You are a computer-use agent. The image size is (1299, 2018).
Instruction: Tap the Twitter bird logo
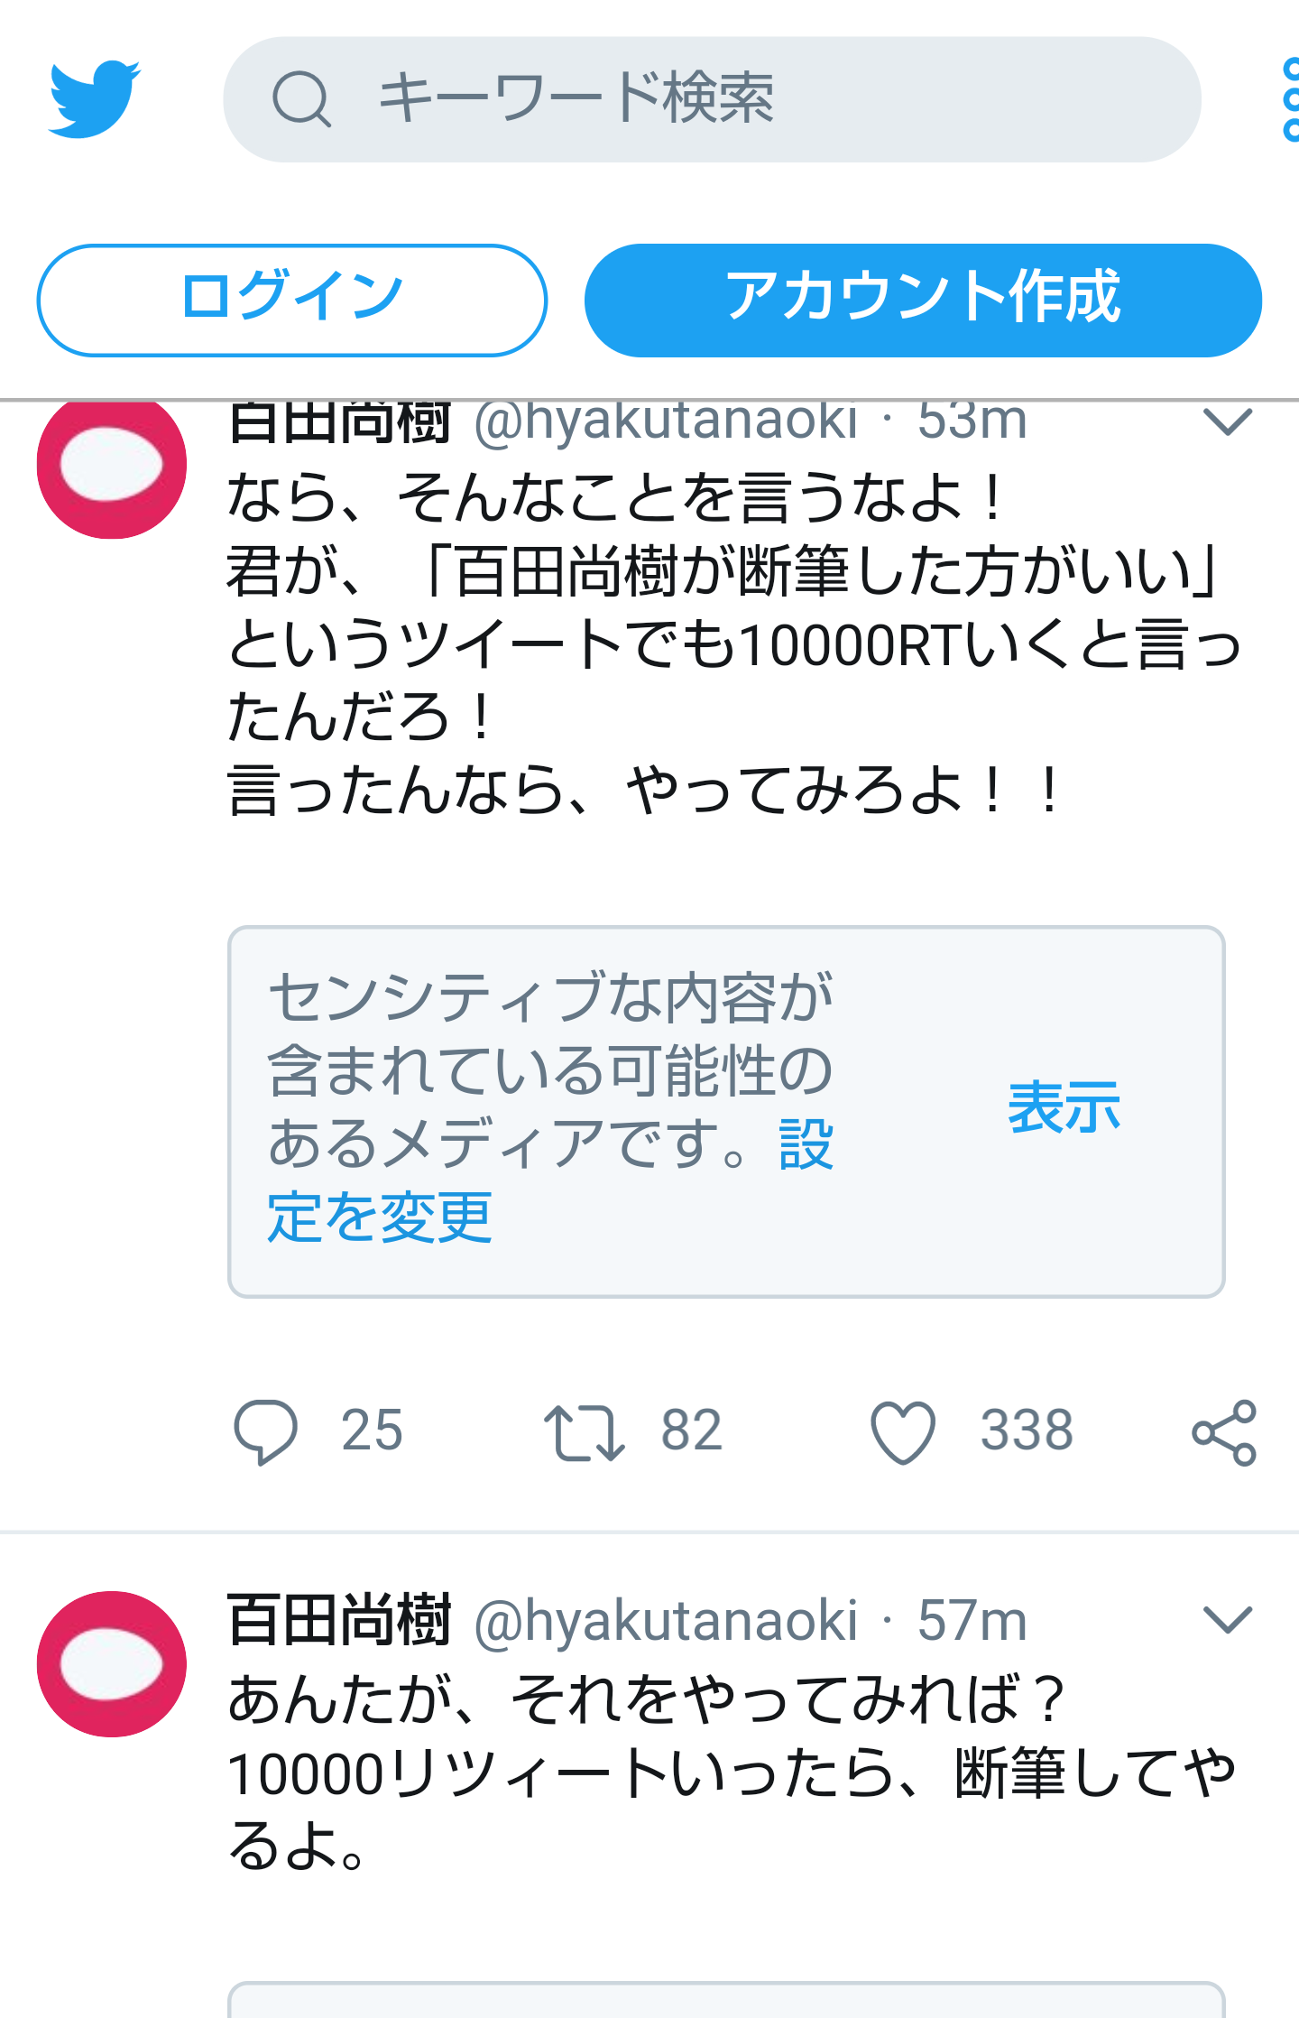tap(94, 99)
